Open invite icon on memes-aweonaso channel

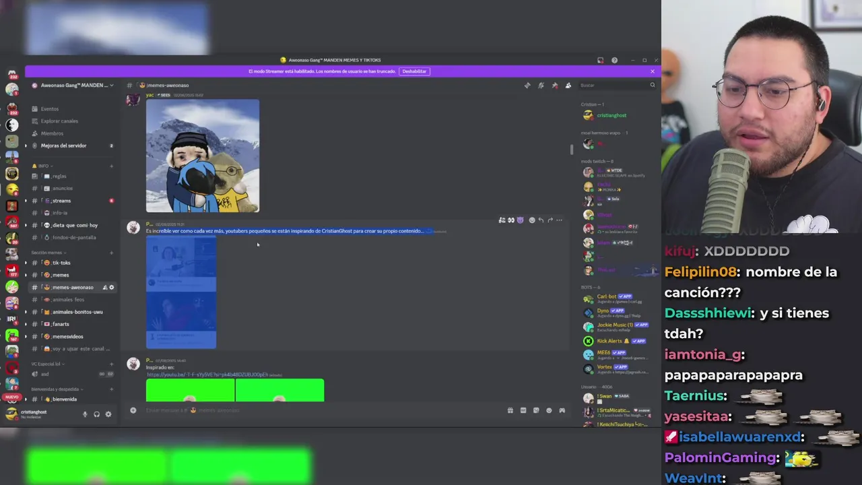[x=104, y=288]
